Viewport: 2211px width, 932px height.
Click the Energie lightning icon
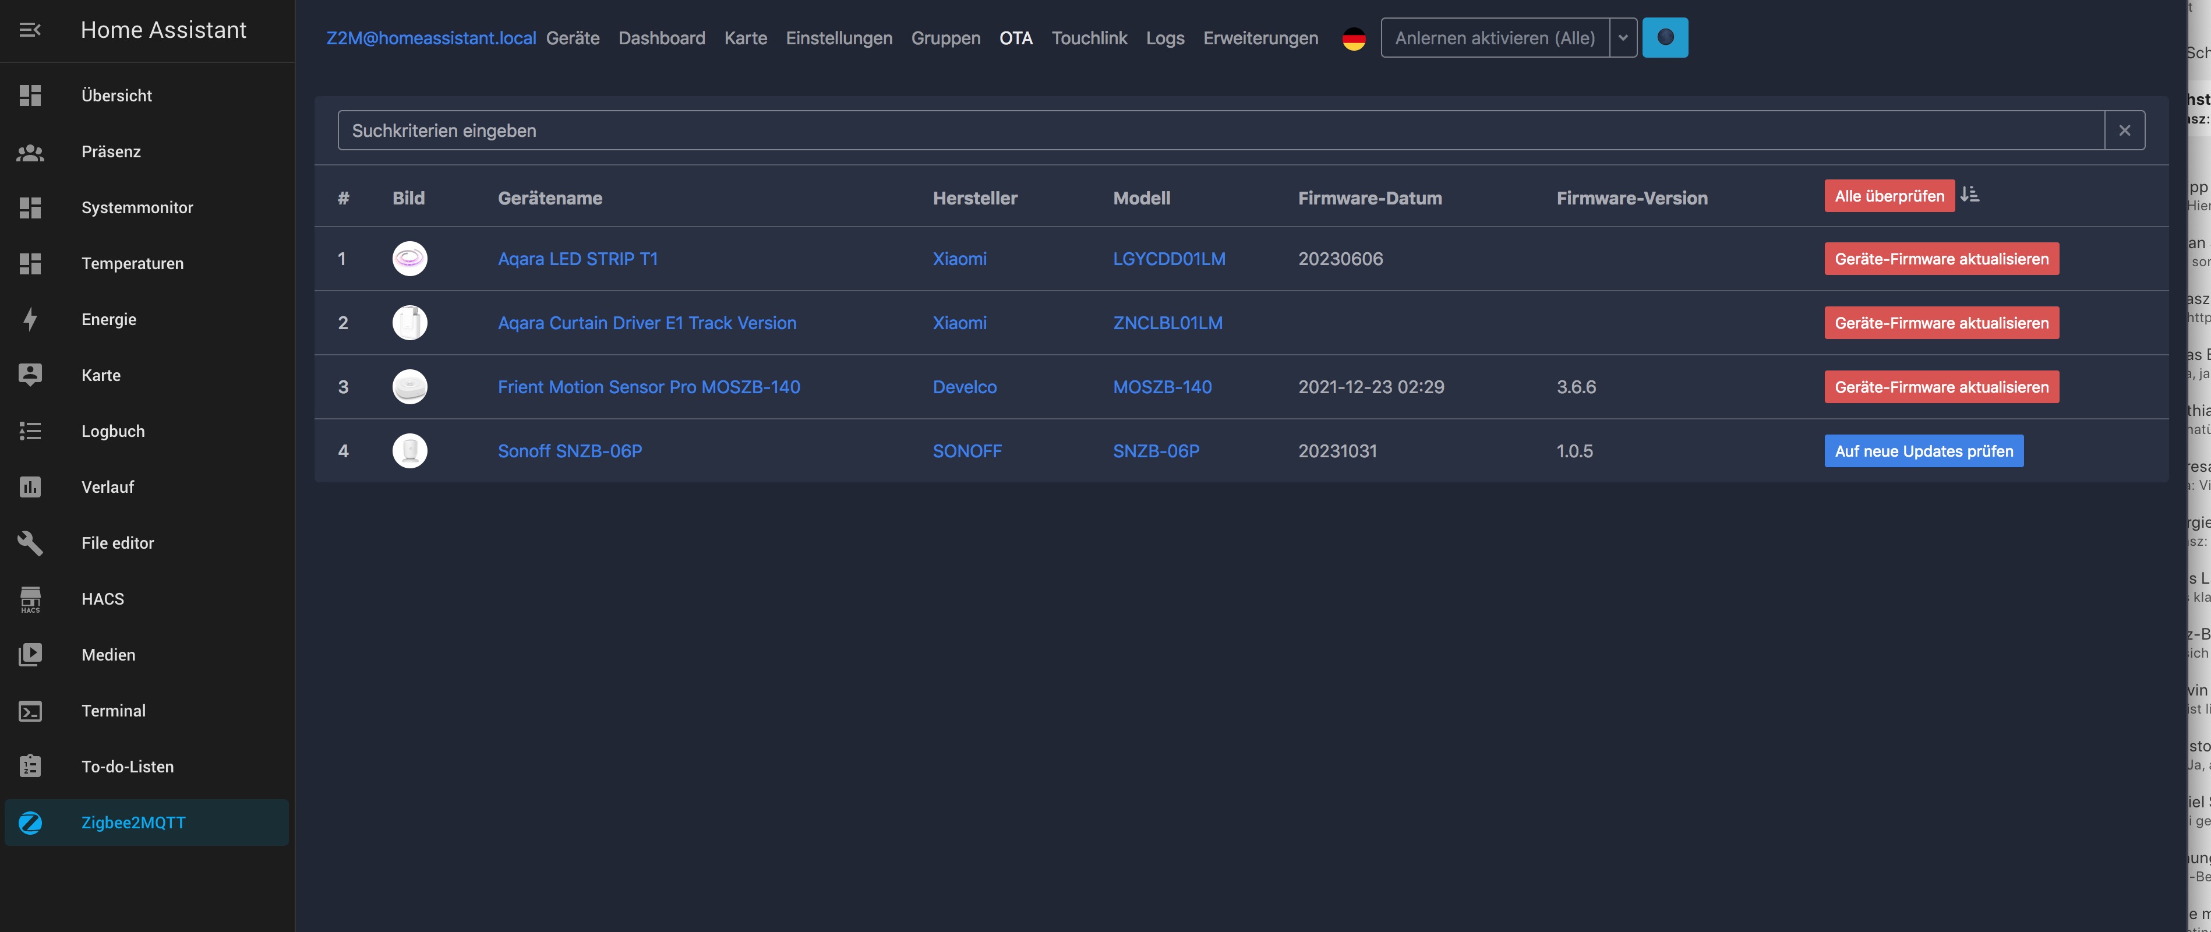coord(30,319)
